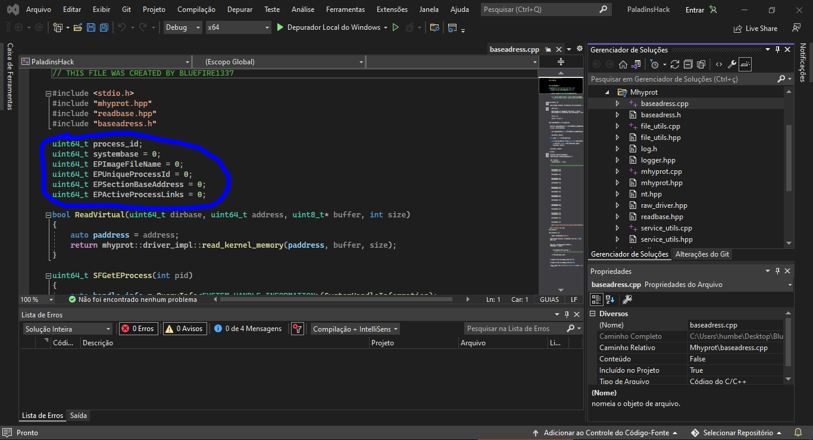This screenshot has height=440, width=813.
Task: Click the Find in Files icon
Action: click(x=434, y=27)
